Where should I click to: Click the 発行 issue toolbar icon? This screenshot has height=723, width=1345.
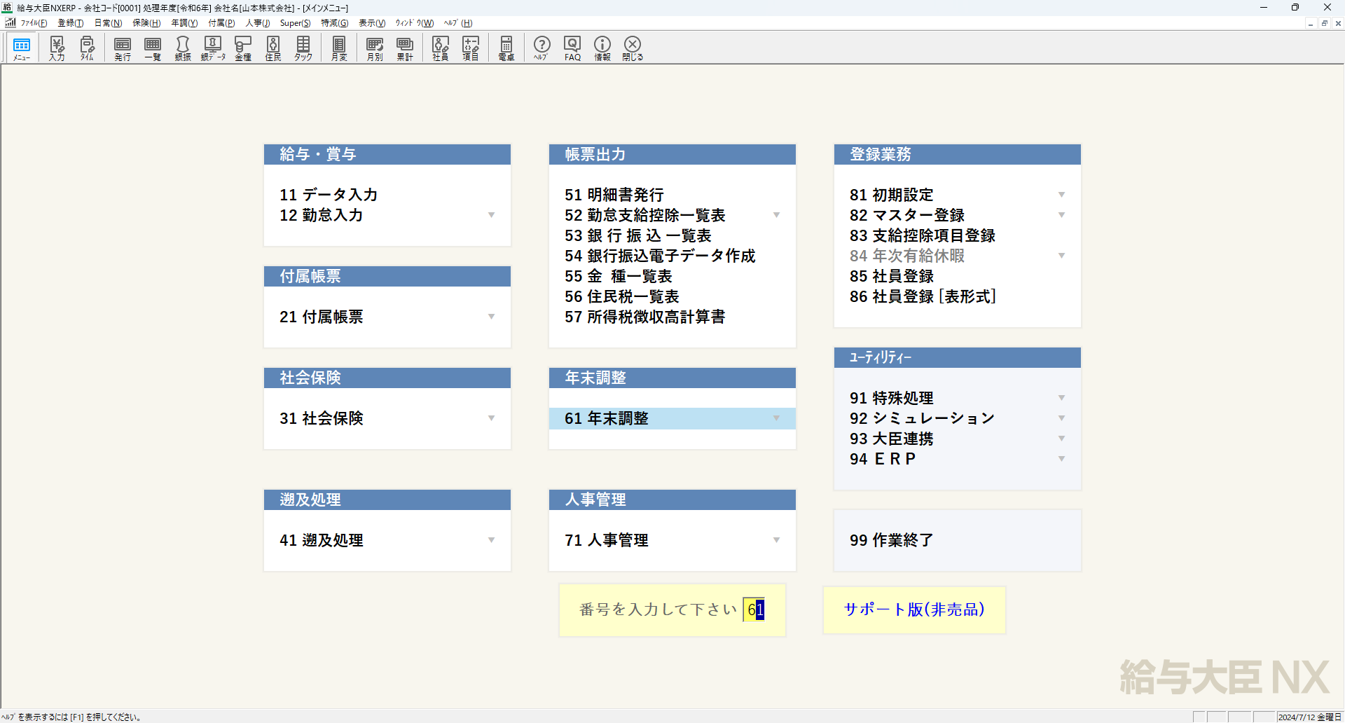click(123, 48)
